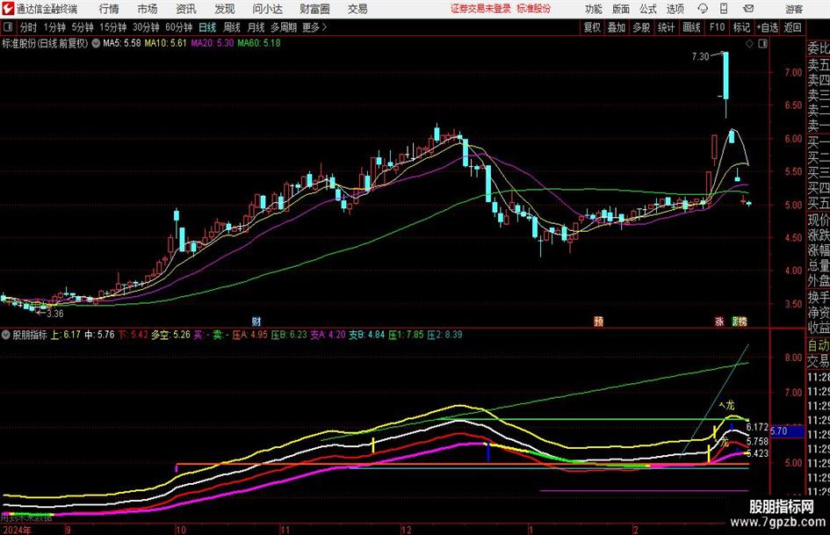The image size is (830, 535).
Task: Click the 游客 guest account label
Action: pos(794,9)
